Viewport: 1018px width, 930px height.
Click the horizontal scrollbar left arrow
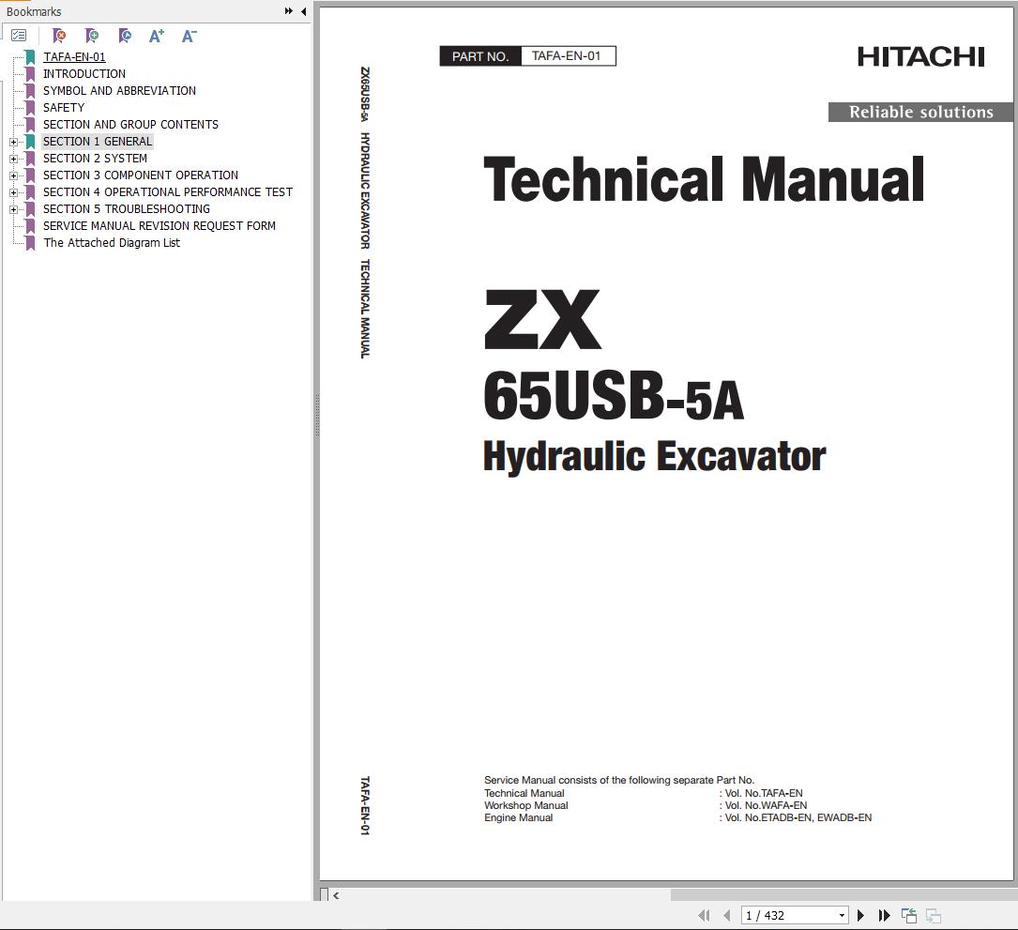coord(336,895)
